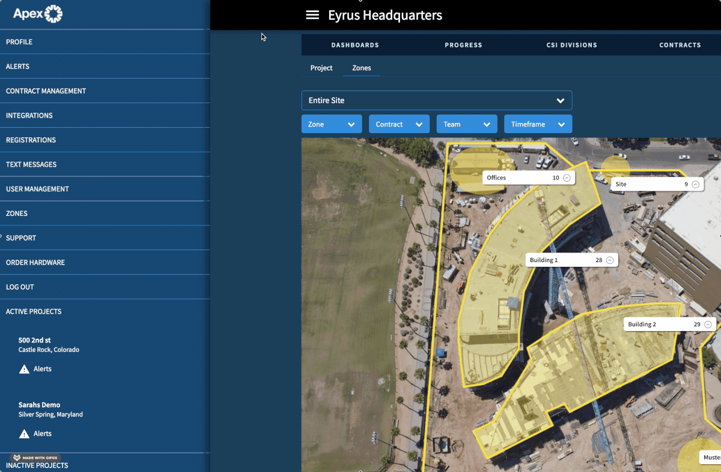Open the PROGRESS dashboard tab
The height and width of the screenshot is (472, 721).
463,44
